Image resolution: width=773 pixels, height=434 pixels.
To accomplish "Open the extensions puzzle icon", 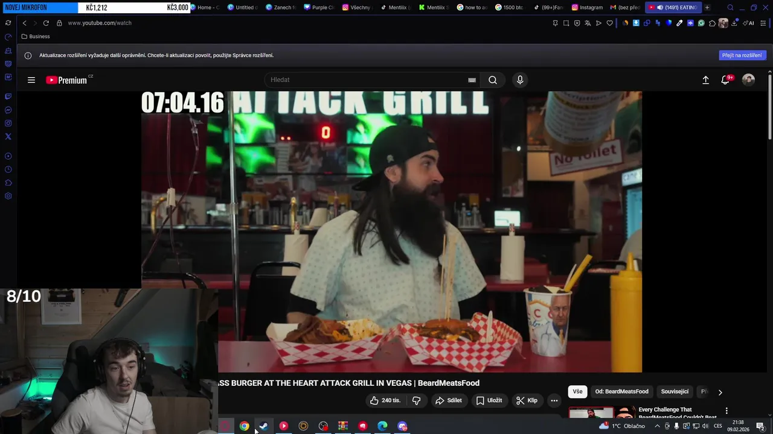I will click(x=713, y=23).
